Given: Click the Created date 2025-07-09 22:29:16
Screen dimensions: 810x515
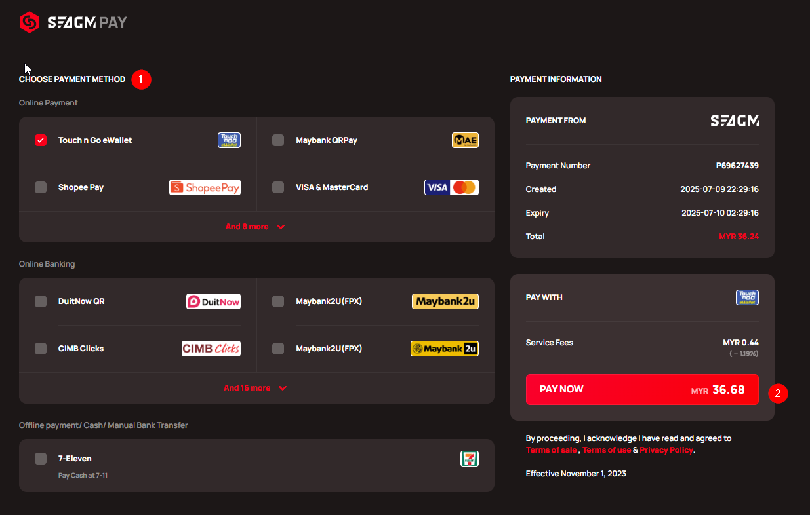Looking at the screenshot, I should 719,189.
